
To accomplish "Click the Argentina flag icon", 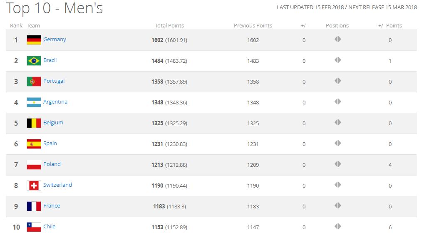I will coord(34,102).
